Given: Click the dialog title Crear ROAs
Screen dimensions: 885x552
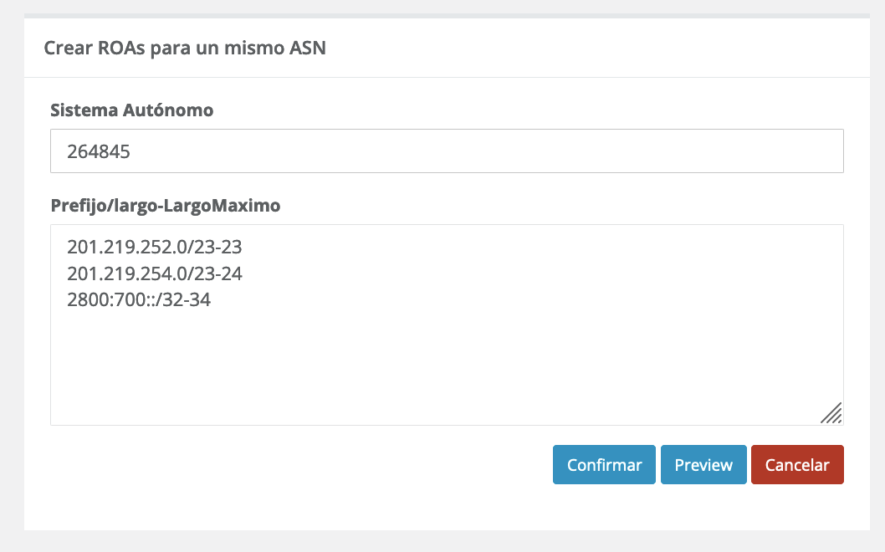Looking at the screenshot, I should 184,48.
